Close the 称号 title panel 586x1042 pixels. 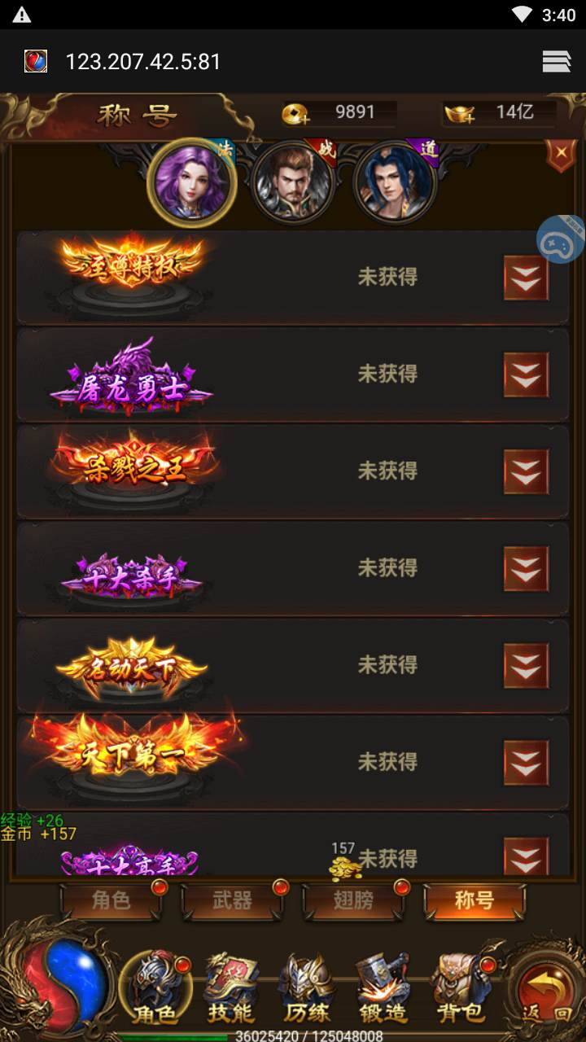(561, 153)
